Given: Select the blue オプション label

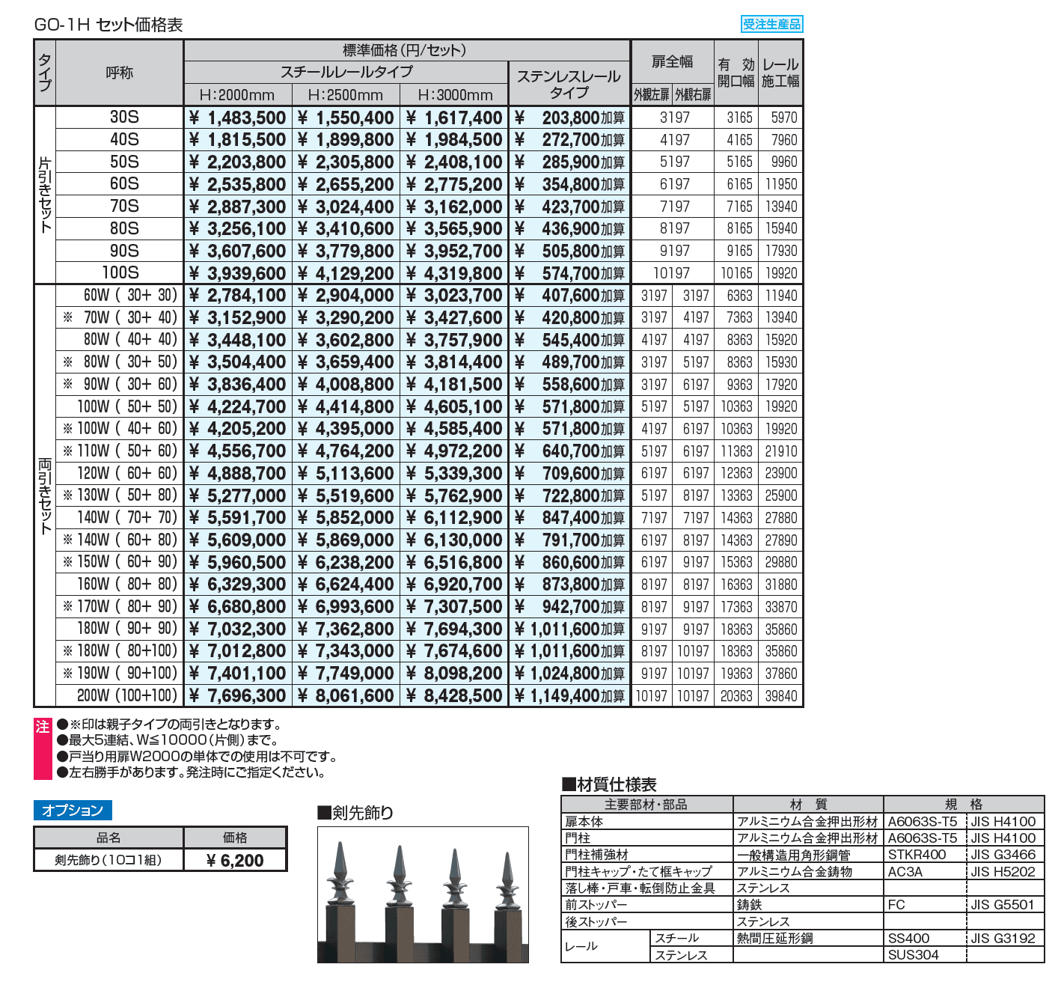Looking at the screenshot, I should (x=72, y=810).
